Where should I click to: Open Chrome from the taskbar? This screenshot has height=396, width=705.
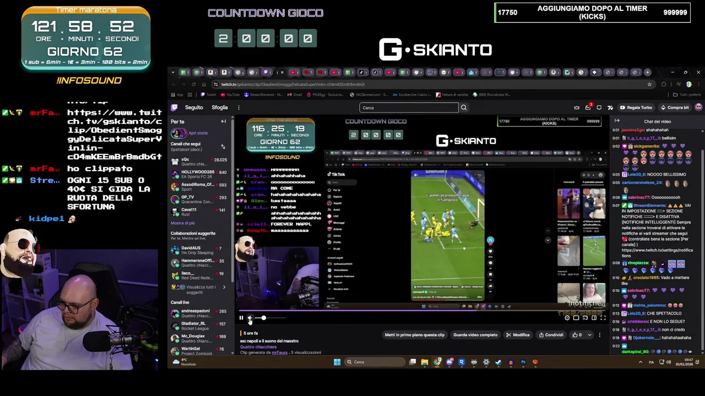point(437,362)
